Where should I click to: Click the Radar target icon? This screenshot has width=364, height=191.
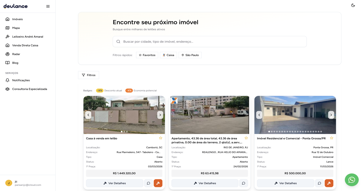tap(8, 54)
